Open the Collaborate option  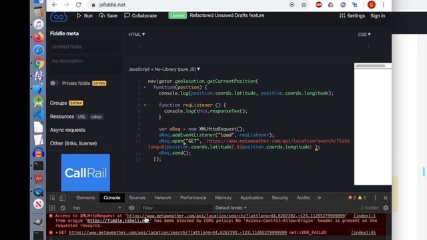point(141,16)
